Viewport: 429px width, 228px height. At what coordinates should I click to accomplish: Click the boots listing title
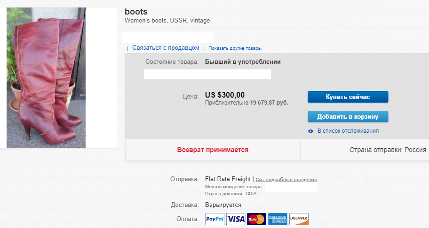pos(136,11)
